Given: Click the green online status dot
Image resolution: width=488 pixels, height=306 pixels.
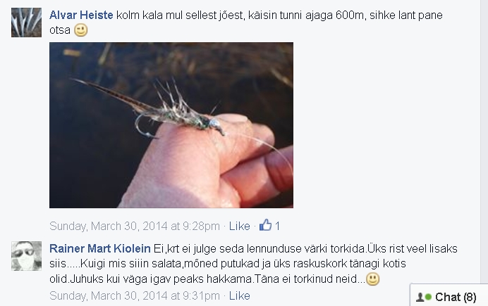Looking at the screenshot, I should tap(429, 298).
